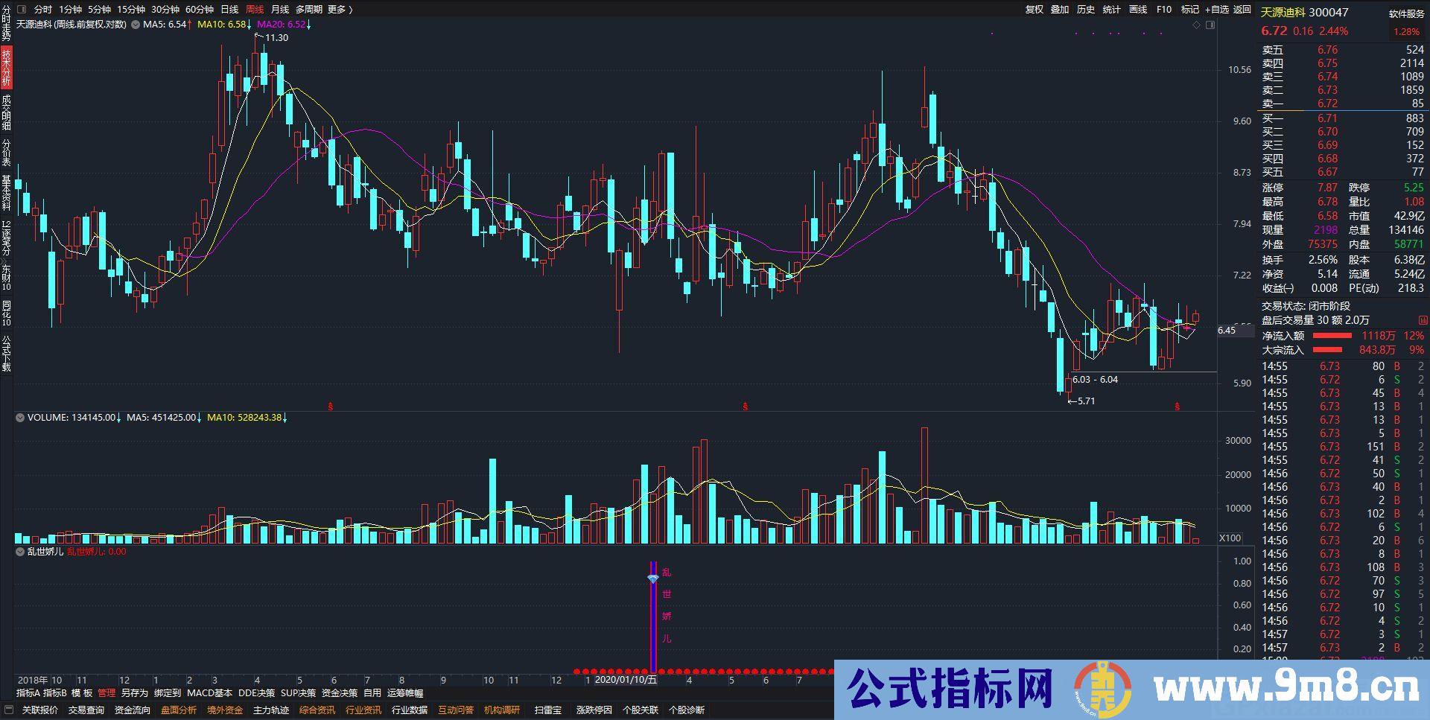Click first red S marker under chart
This screenshot has height=720, width=1430.
(331, 407)
